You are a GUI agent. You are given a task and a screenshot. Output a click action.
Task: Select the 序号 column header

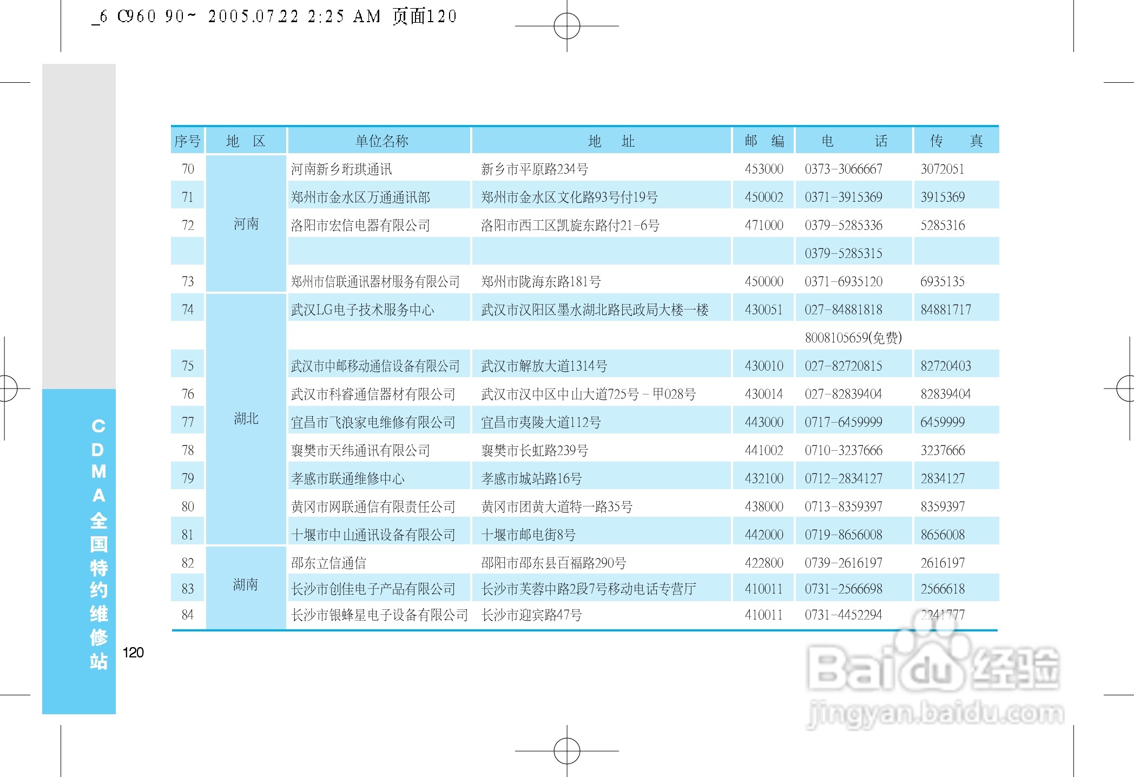tap(187, 141)
